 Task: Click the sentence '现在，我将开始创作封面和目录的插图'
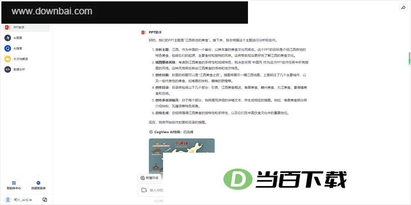pyautogui.click(x=178, y=122)
